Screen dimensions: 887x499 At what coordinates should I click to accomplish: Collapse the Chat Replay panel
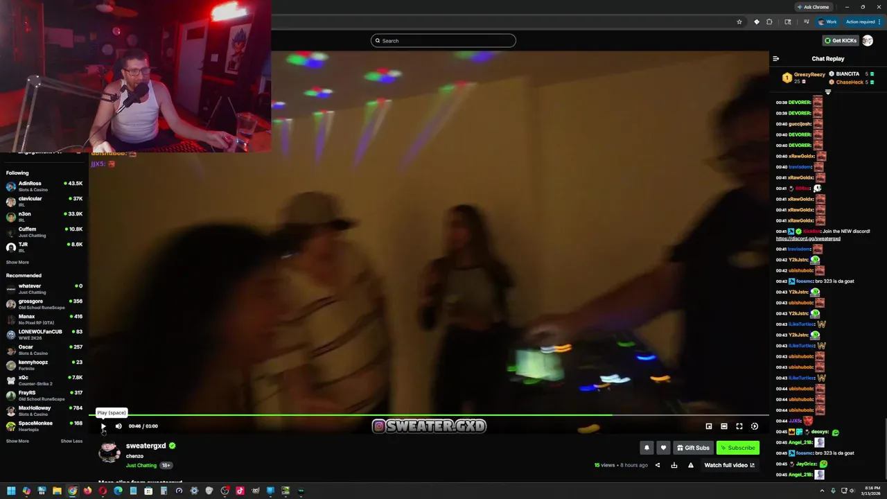pyautogui.click(x=776, y=59)
